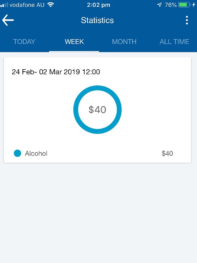
Task: Tap the battery indicator icon
Action: 184,5
